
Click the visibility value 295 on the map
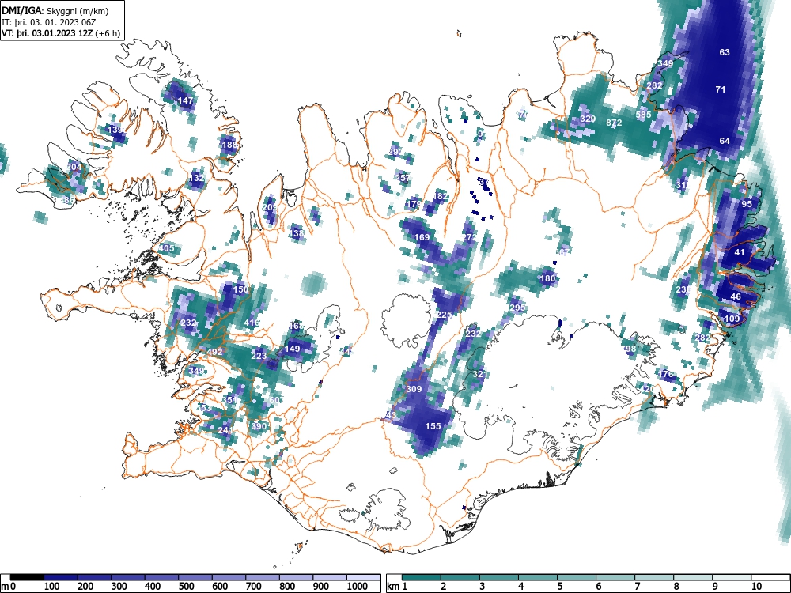coord(517,308)
